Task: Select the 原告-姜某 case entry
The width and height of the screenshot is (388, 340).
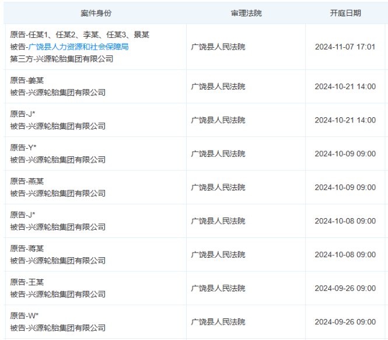Action: tap(27, 80)
